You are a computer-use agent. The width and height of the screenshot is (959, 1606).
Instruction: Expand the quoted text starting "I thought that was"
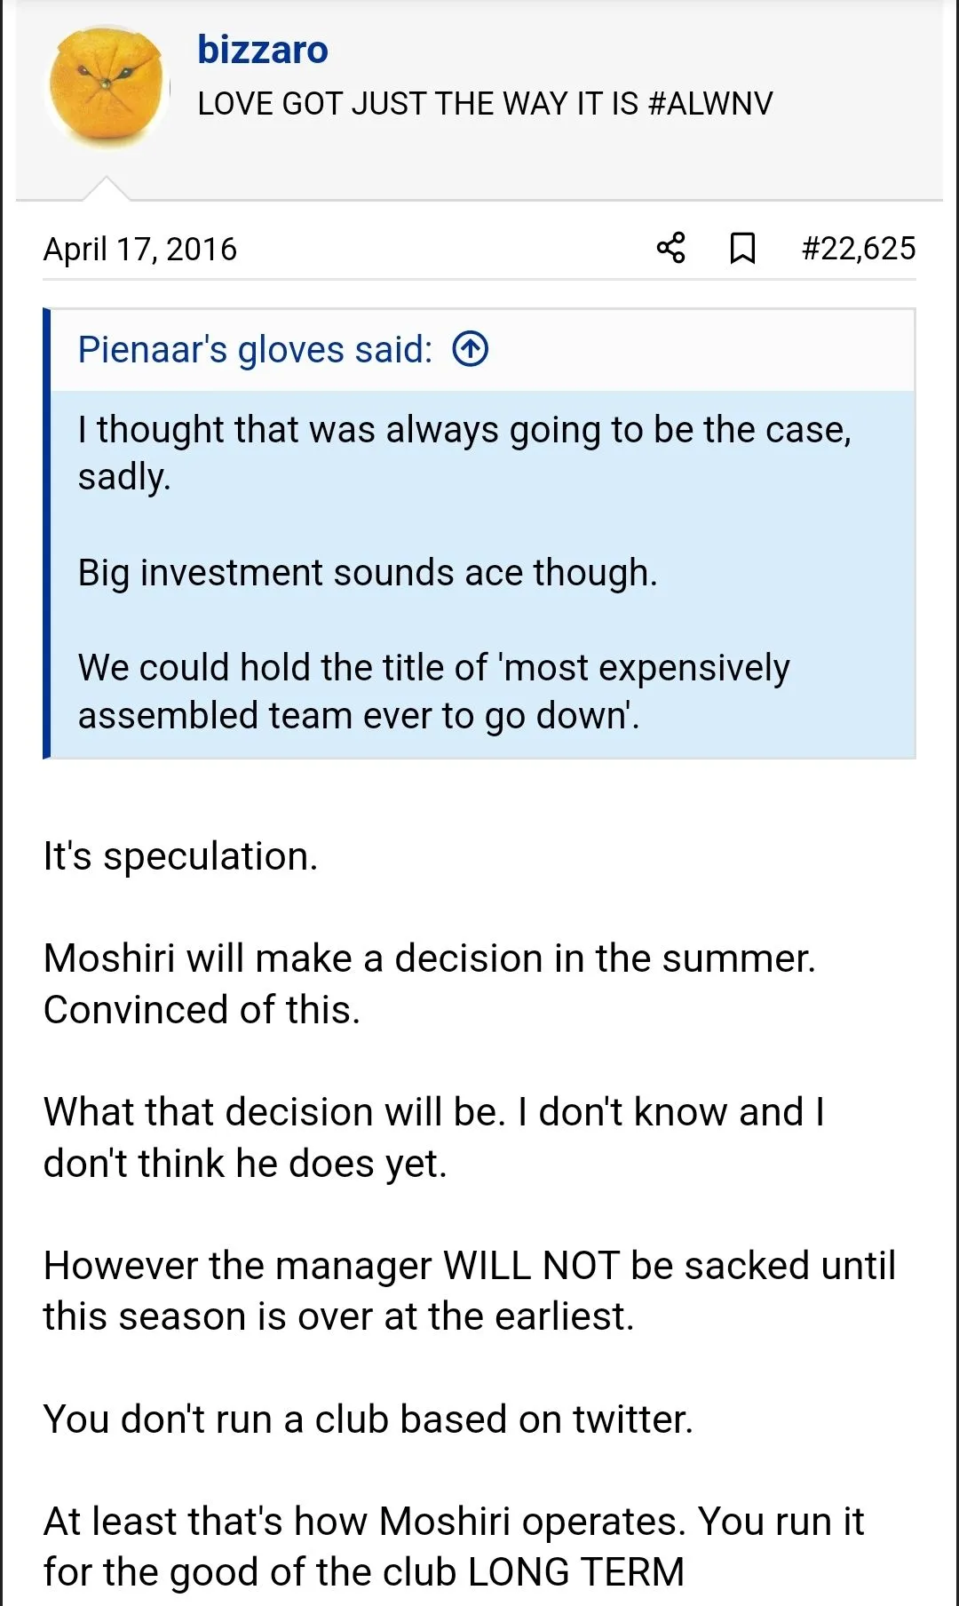[x=464, y=453]
